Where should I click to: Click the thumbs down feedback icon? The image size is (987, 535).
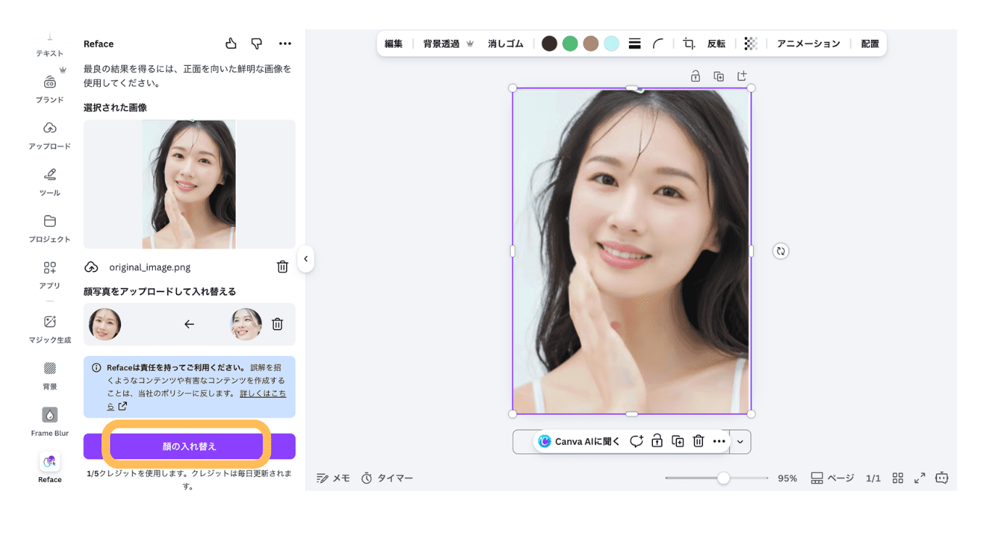257,43
